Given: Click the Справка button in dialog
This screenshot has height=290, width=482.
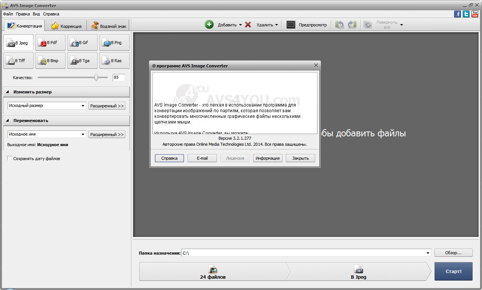Looking at the screenshot, I should pos(169,158).
